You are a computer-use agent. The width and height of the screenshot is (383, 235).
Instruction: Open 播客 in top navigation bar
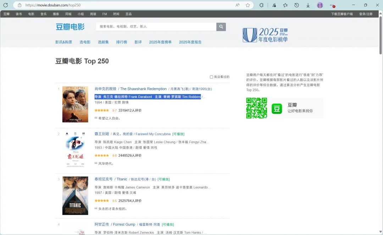(56, 14)
